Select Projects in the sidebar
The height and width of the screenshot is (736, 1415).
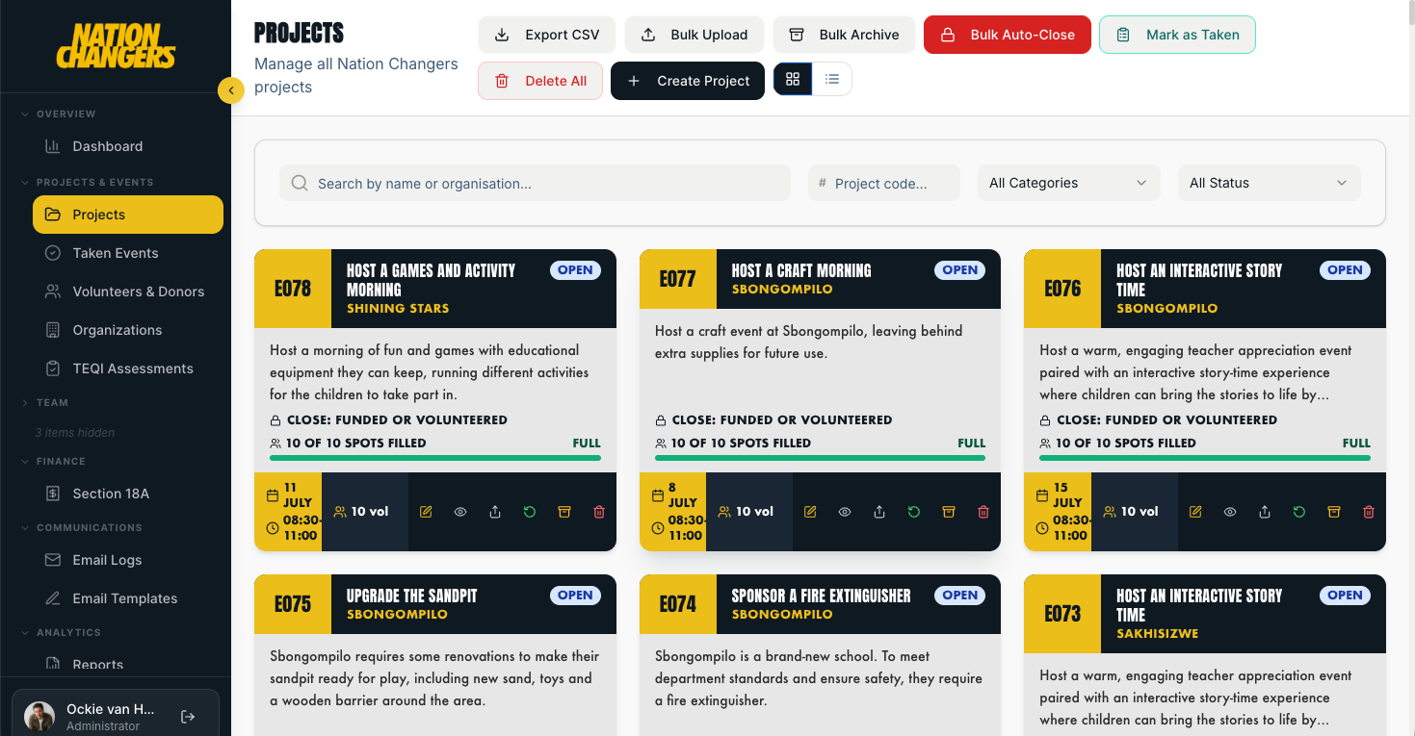click(128, 215)
